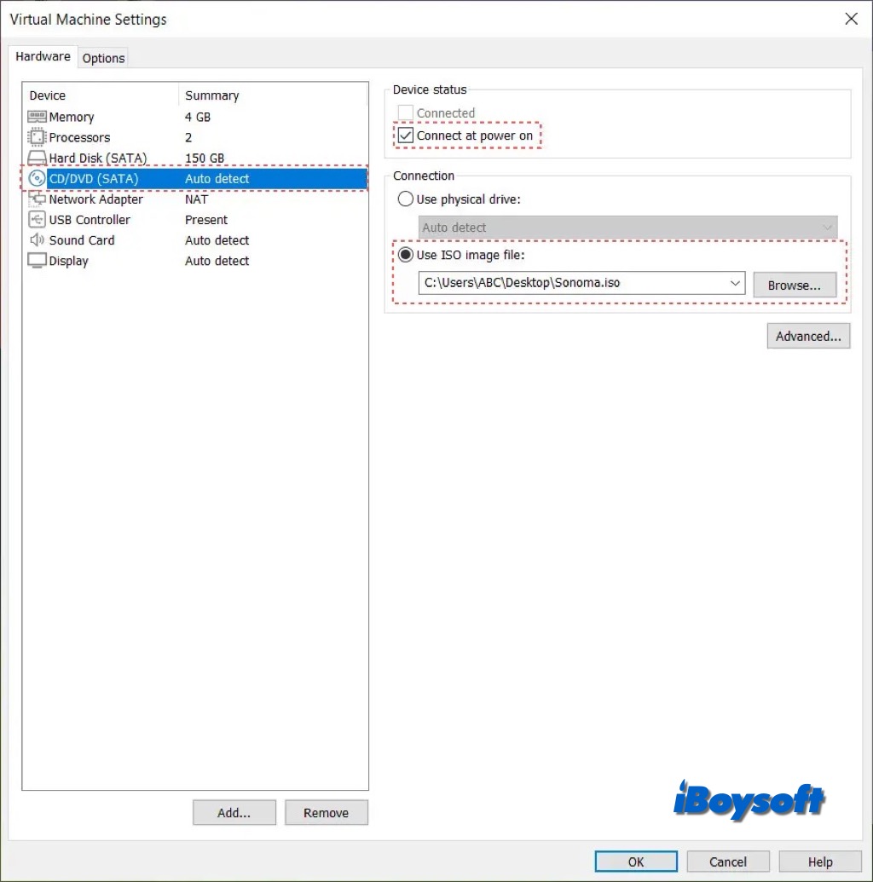Choose the Use ISO image file option
Viewport: 873px width, 882px height.
pos(406,256)
